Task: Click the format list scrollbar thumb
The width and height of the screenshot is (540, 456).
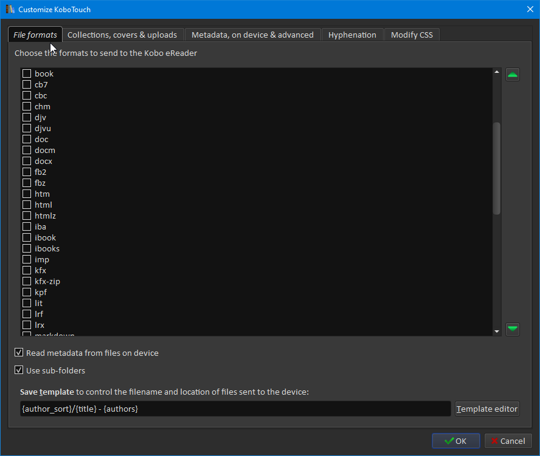Action: click(496, 169)
